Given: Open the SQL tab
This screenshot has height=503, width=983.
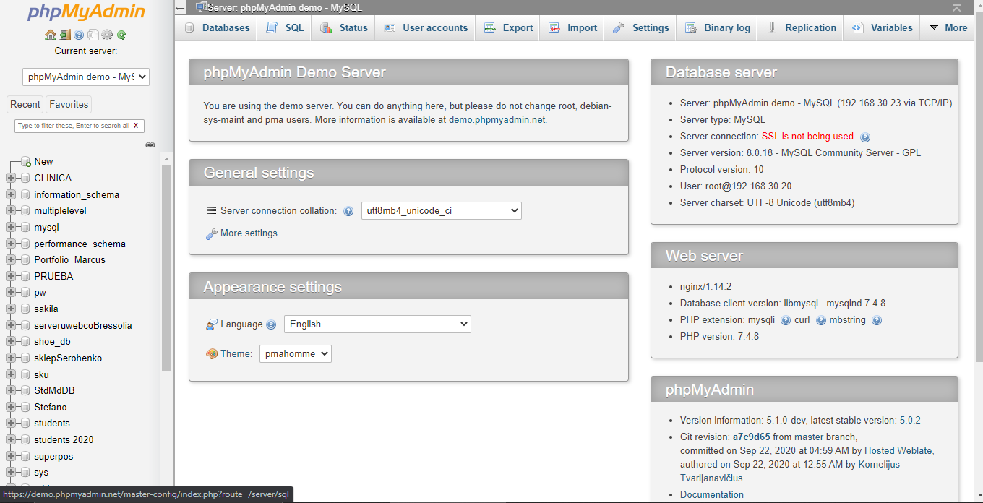Looking at the screenshot, I should pos(285,28).
